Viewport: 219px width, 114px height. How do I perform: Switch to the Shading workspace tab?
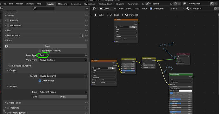120,4
